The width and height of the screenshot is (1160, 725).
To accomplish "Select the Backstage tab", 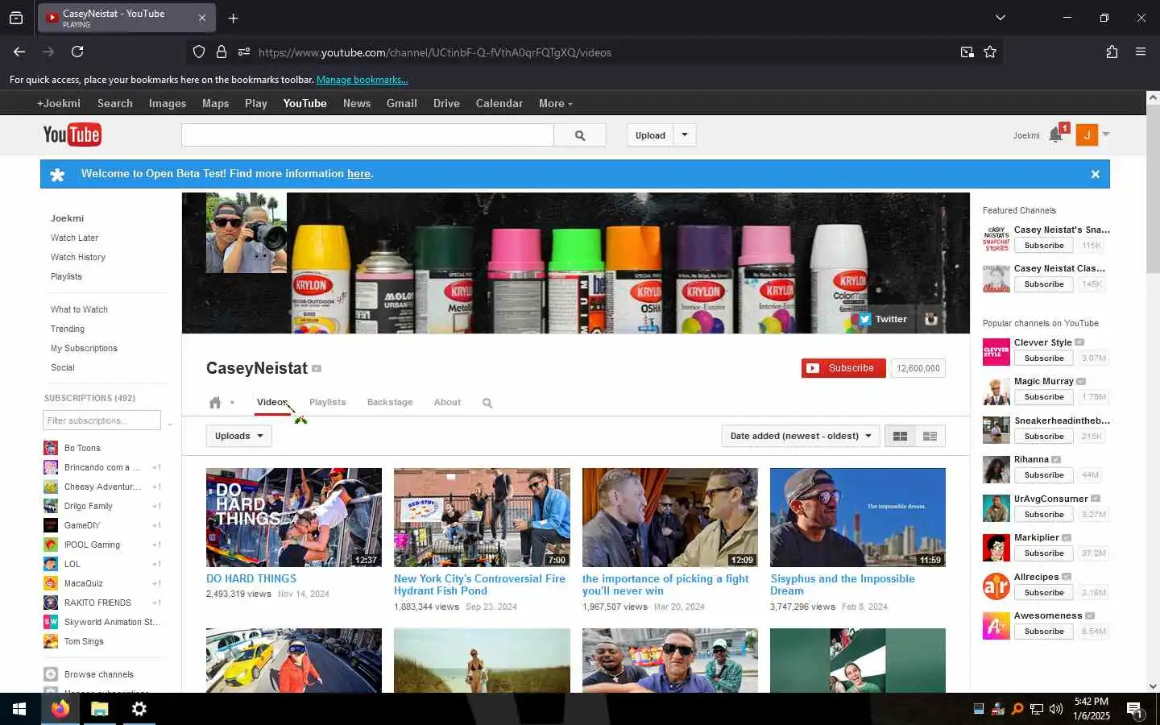I will 390,402.
